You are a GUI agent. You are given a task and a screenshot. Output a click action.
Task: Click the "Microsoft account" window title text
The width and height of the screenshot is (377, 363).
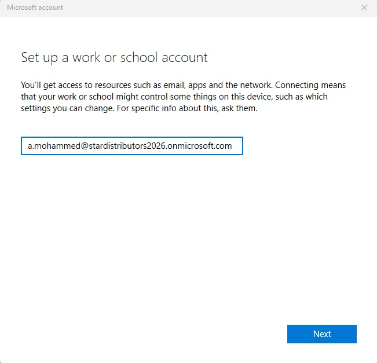tap(35, 8)
